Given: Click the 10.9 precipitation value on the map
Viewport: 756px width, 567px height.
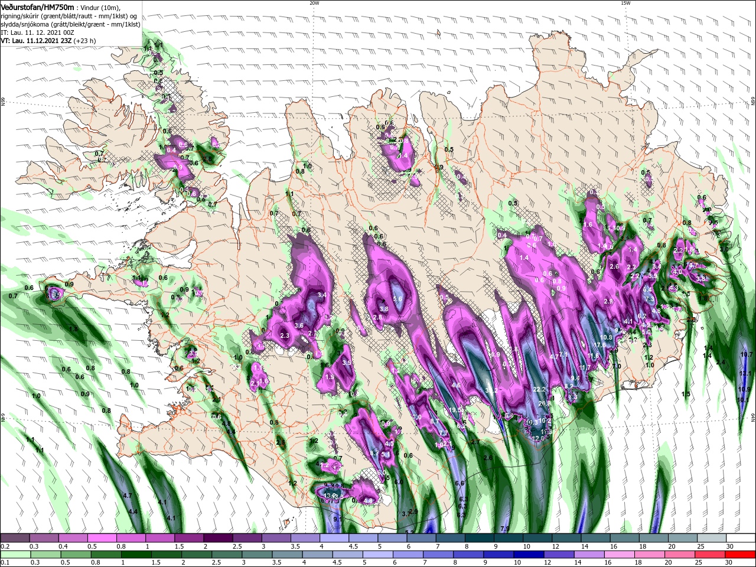Looking at the screenshot, I should click(x=744, y=389).
